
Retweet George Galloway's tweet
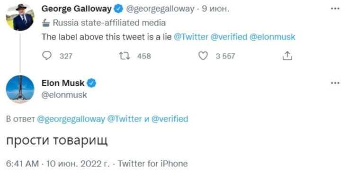coord(125,56)
